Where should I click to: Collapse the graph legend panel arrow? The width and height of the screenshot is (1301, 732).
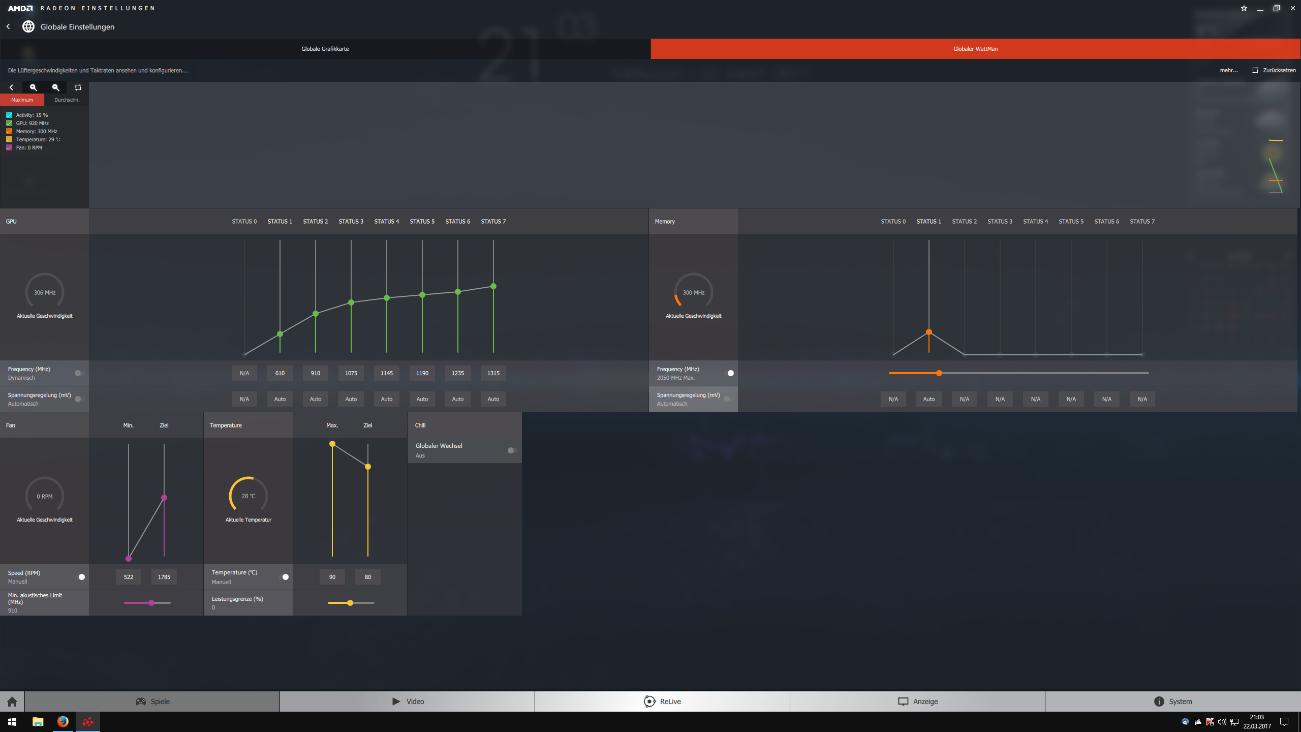click(11, 87)
